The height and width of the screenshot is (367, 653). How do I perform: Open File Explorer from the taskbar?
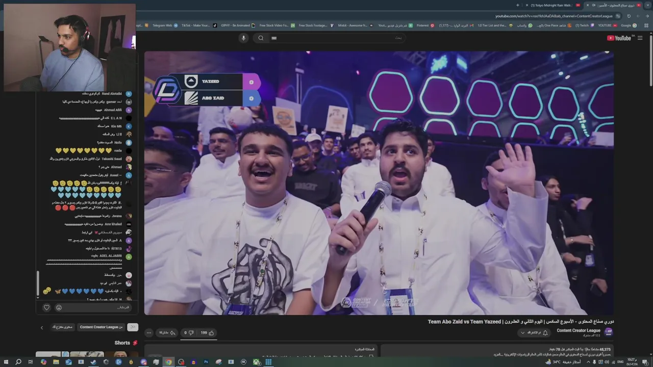(56, 362)
